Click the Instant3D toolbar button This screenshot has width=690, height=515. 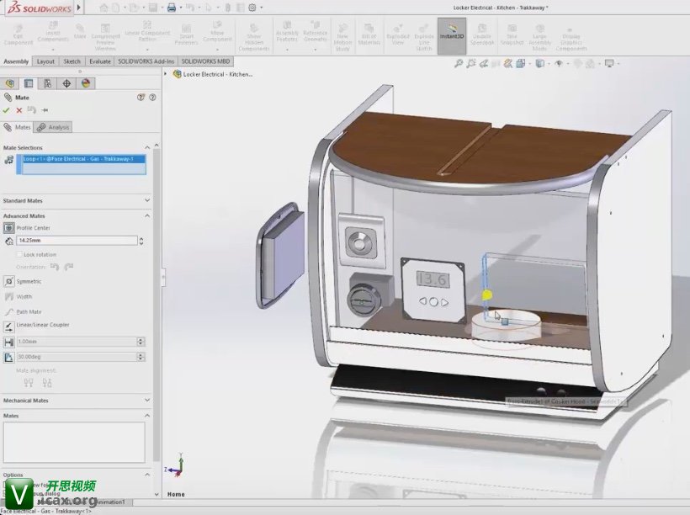coord(451,37)
